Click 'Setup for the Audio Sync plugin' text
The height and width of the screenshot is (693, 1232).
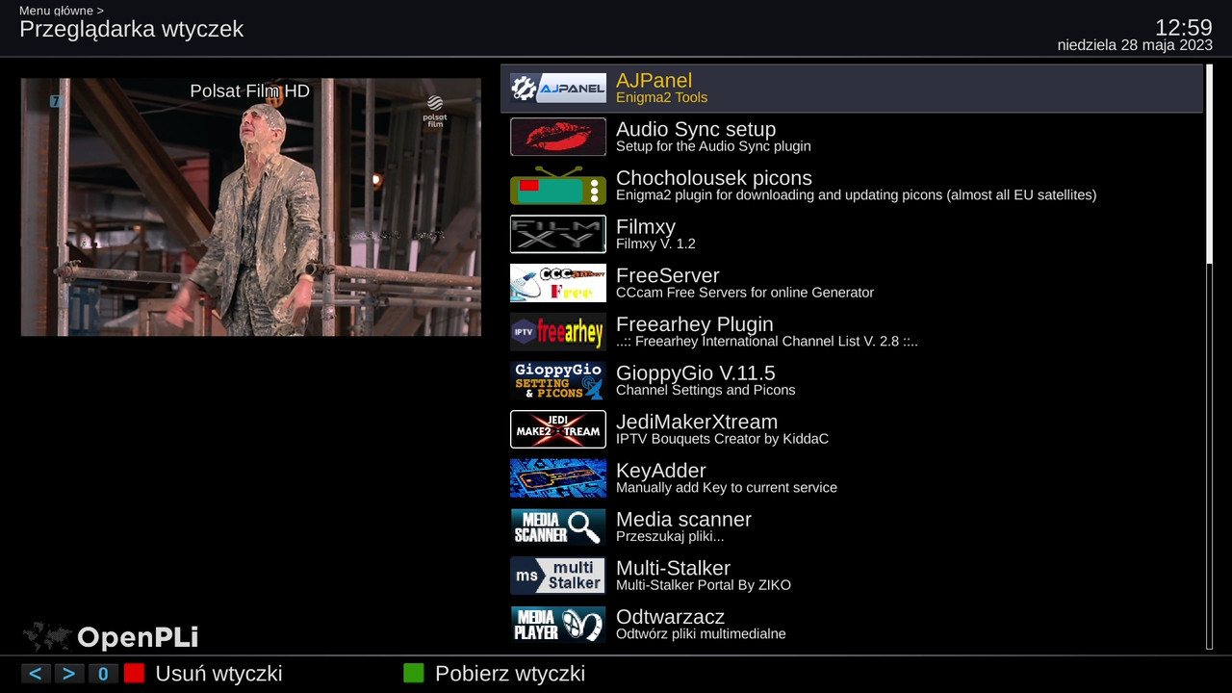click(713, 146)
